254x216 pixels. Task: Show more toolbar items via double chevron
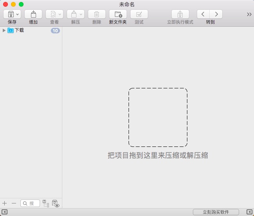click(249, 14)
